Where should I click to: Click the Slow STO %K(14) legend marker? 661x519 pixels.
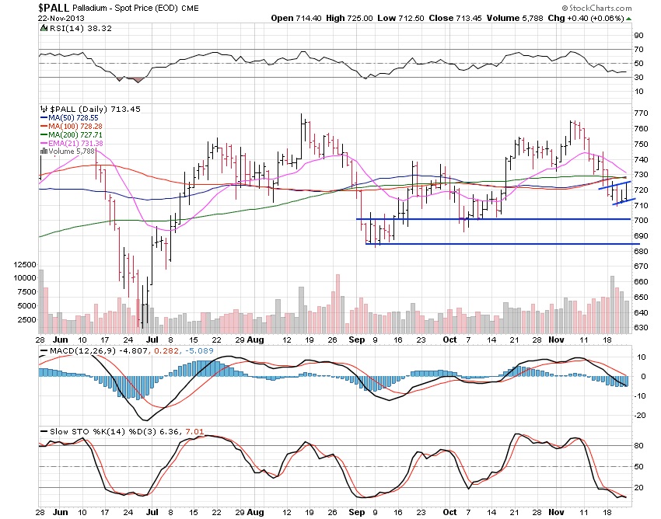pyautogui.click(x=44, y=431)
